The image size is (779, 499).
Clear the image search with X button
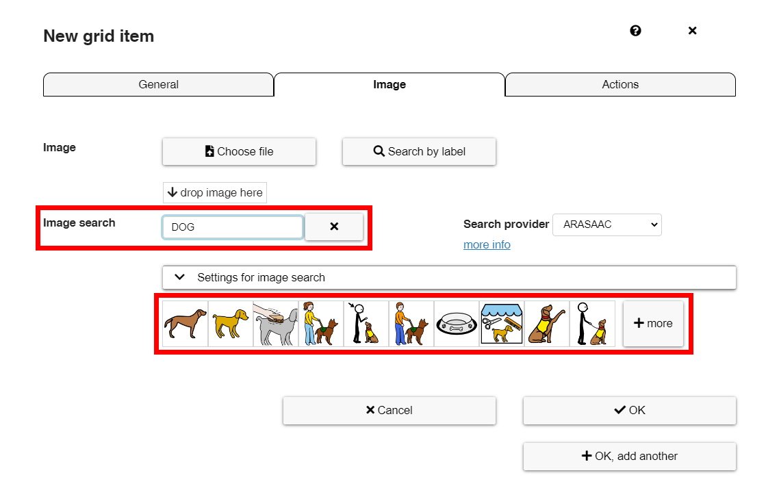[x=334, y=227]
